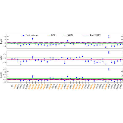Click the N2442 axis label
This screenshot has height=123, width=123.
(41, 86)
